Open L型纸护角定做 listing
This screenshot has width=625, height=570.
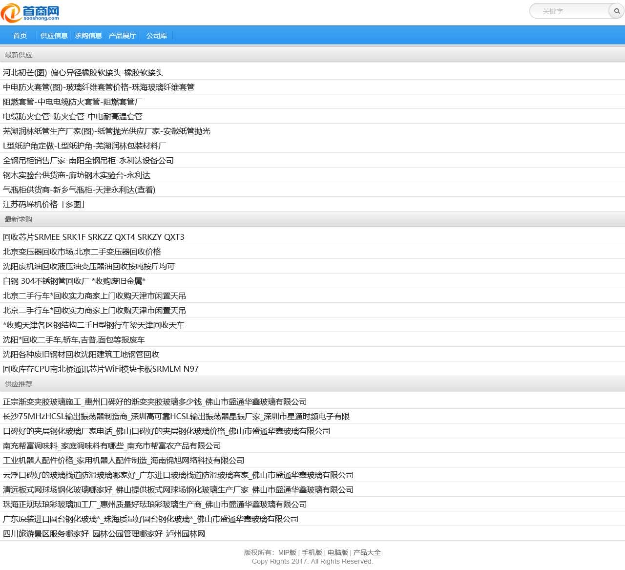(x=84, y=146)
